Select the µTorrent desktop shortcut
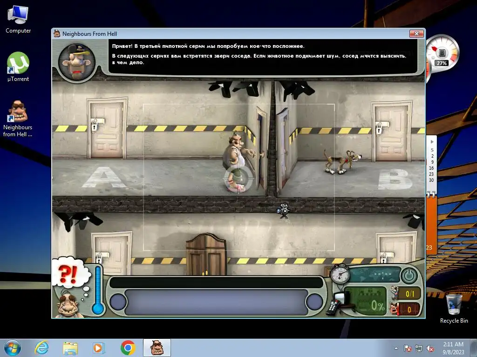The image size is (477, 357). click(18, 67)
